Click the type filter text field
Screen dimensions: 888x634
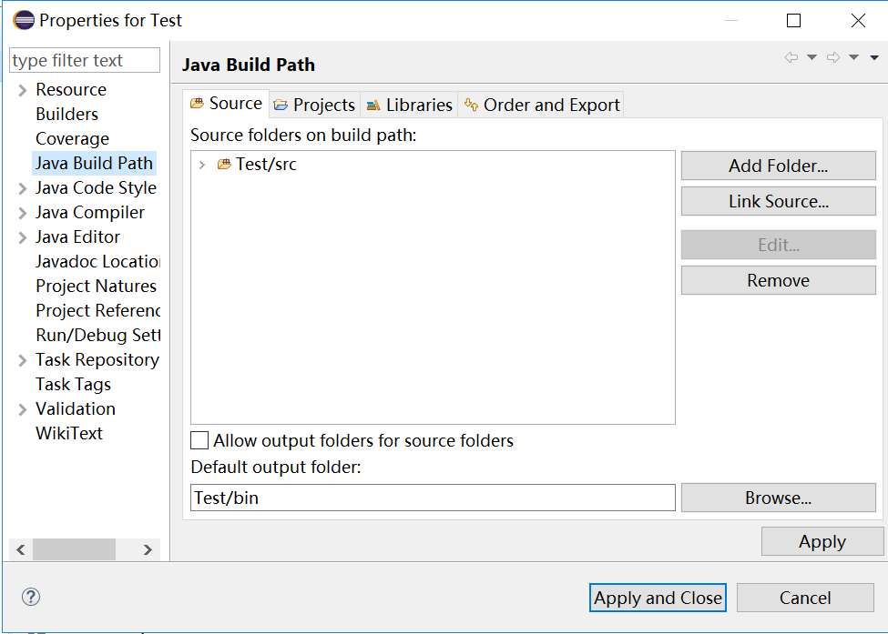(85, 60)
